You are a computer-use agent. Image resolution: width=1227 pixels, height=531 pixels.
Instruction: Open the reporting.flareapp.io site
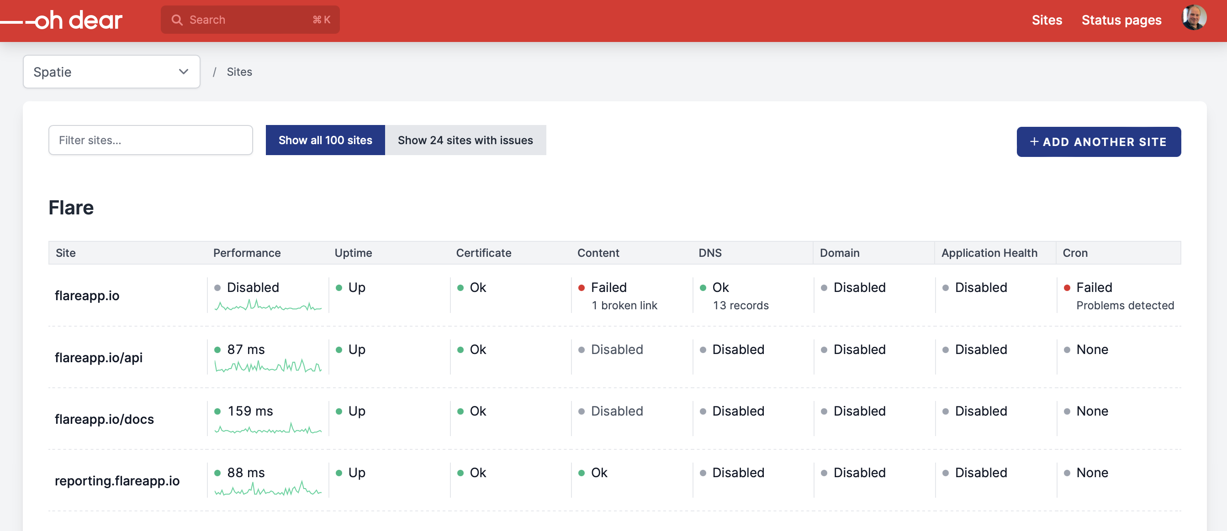click(x=117, y=480)
